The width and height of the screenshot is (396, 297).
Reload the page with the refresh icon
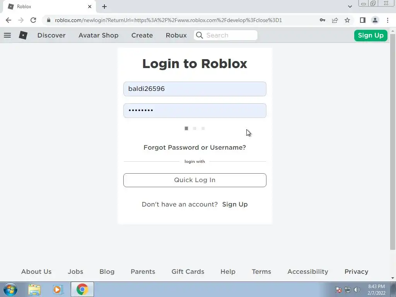[33, 20]
